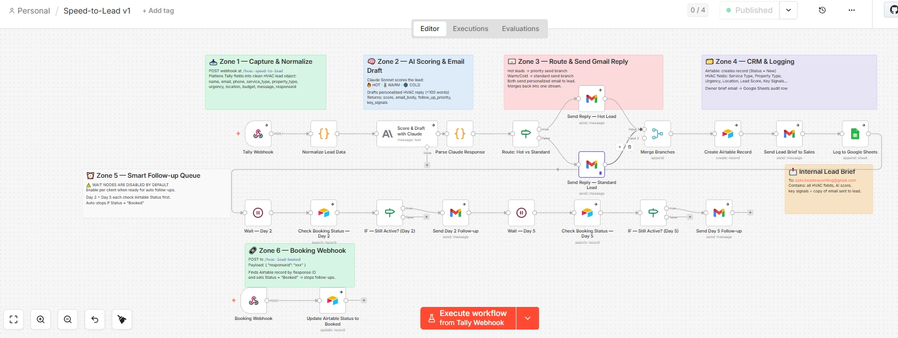Open the three-dot workflow options menu
Image resolution: width=898 pixels, height=338 pixels.
(x=852, y=10)
